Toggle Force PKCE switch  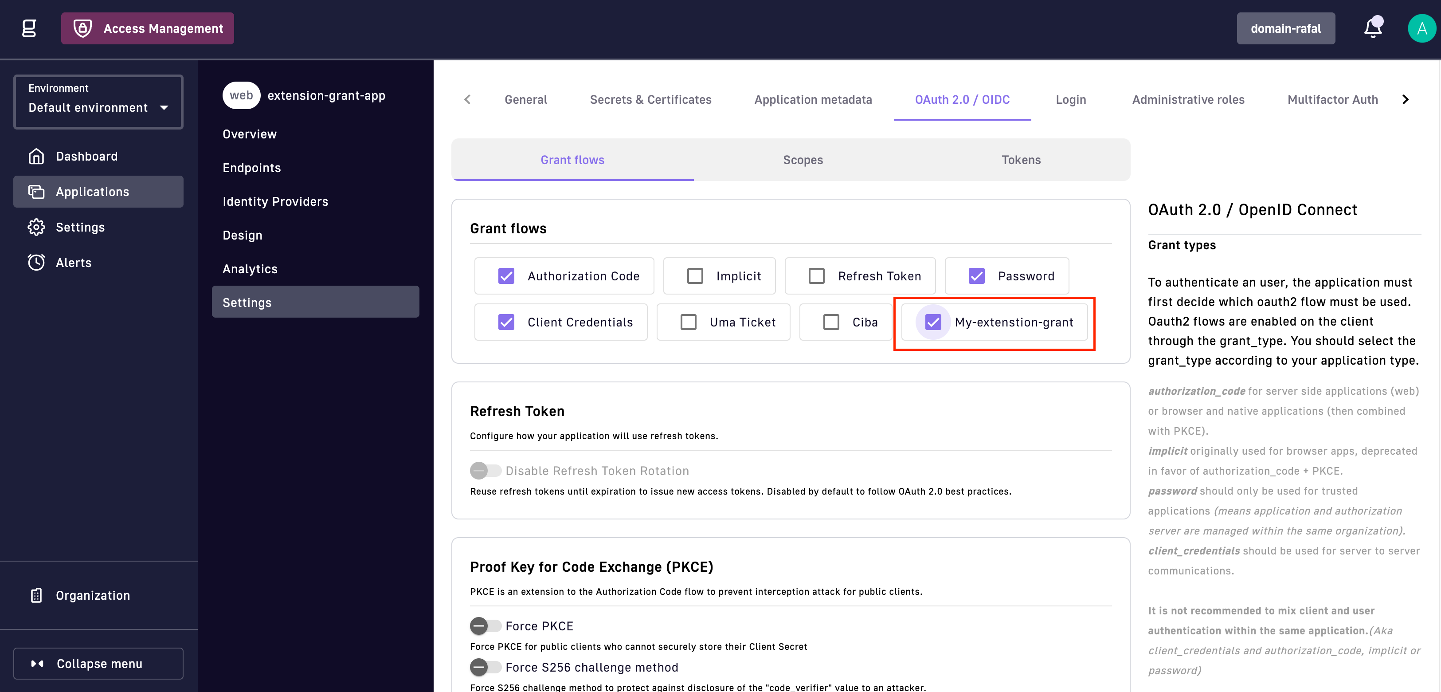pyautogui.click(x=485, y=626)
